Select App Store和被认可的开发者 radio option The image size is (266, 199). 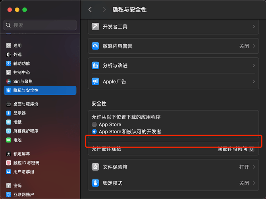(x=94, y=131)
